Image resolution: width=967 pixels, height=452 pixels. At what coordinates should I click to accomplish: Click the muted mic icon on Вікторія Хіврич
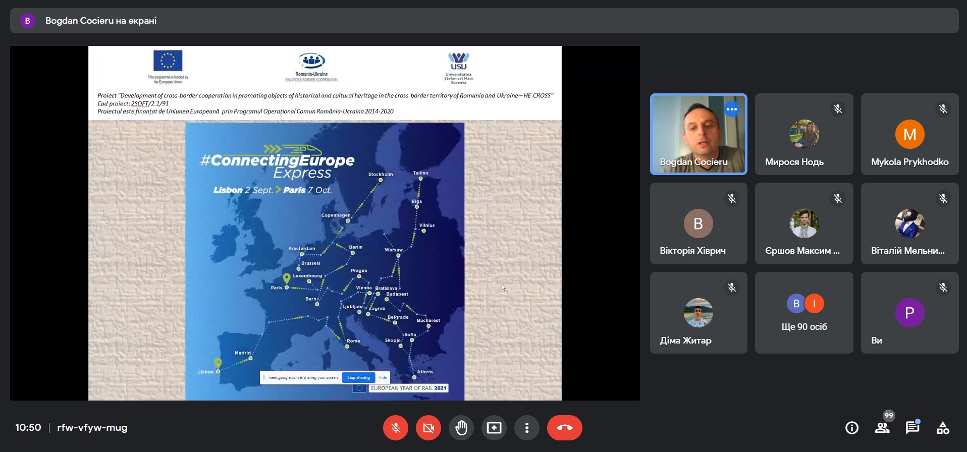point(732,198)
